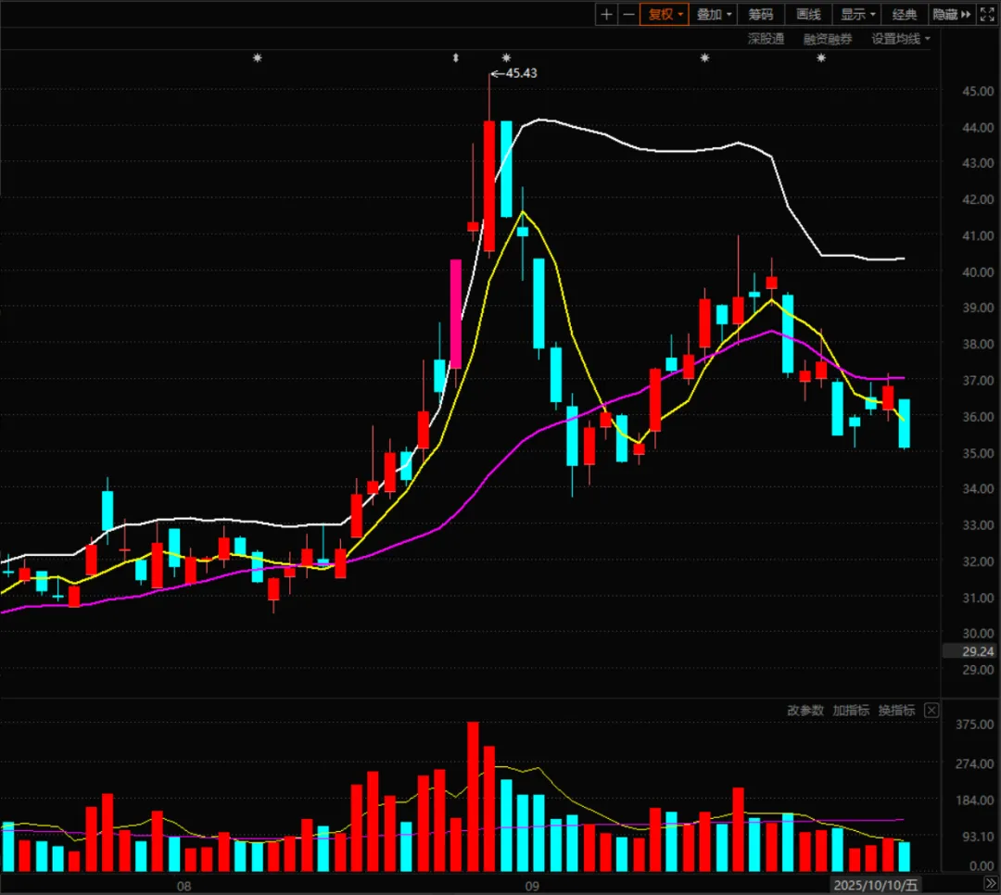1001x895 pixels.
Task: Click the 画线 drawing button
Action: (808, 14)
